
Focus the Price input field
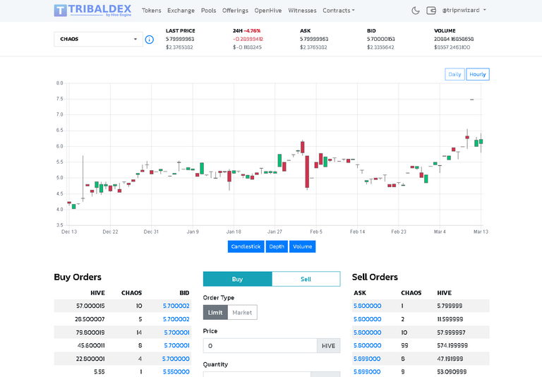(x=260, y=345)
